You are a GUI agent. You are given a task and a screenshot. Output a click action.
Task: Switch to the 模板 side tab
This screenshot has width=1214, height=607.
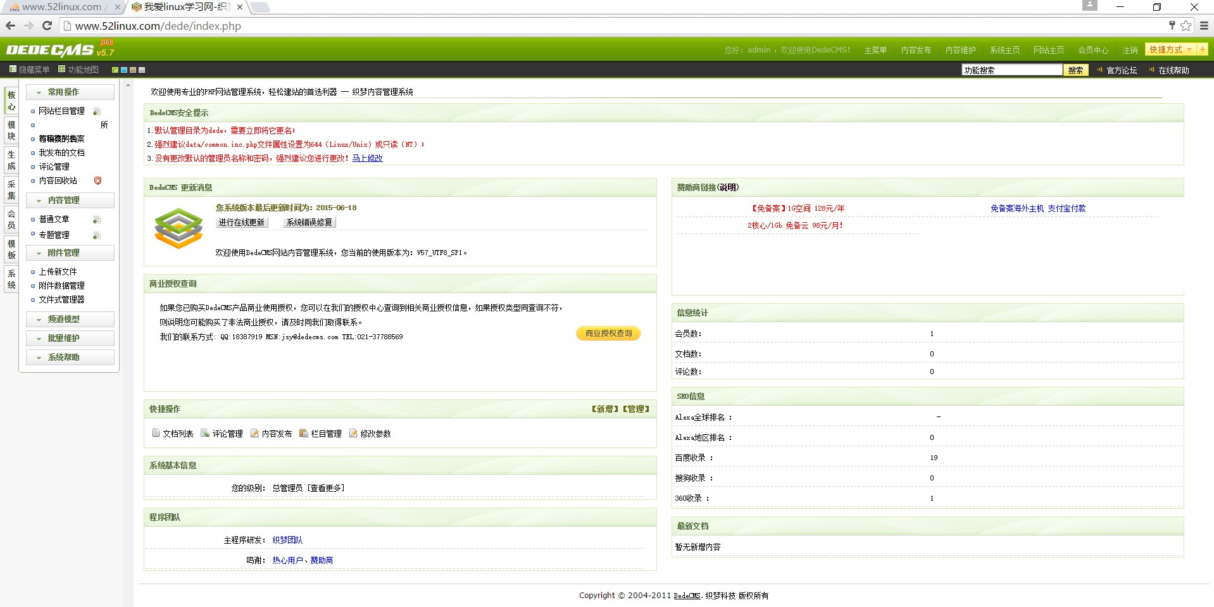click(x=11, y=249)
